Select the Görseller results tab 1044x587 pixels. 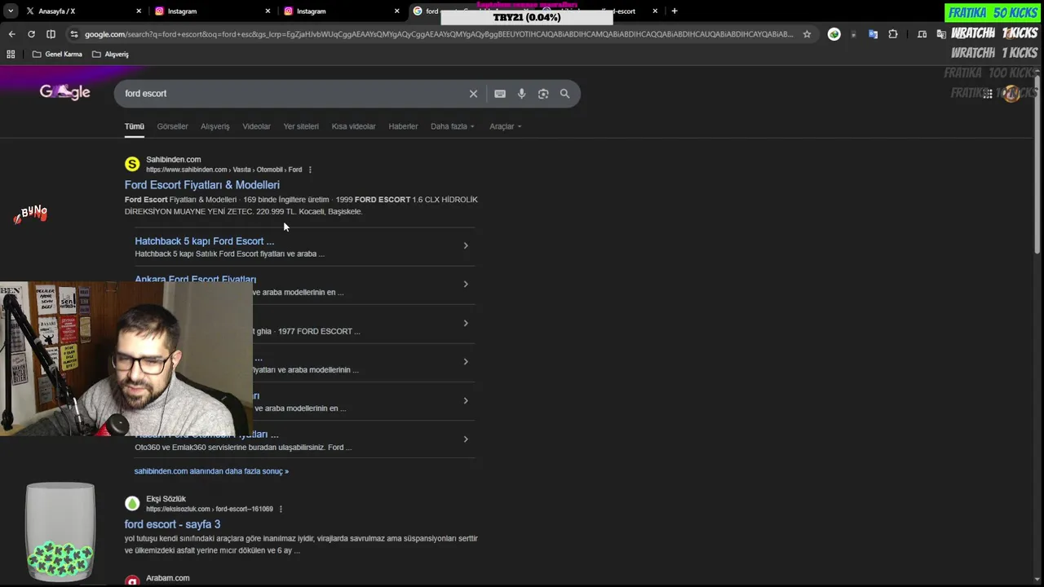click(x=172, y=126)
